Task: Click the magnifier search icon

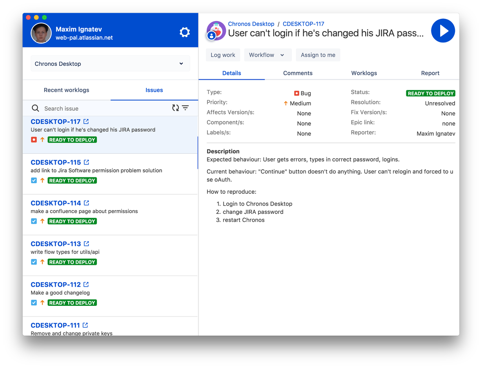Action: click(35, 108)
